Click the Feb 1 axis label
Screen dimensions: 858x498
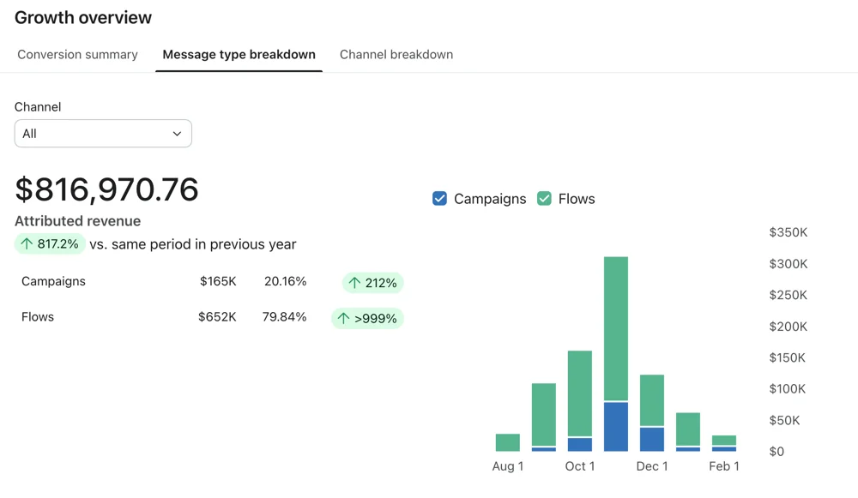coord(724,466)
